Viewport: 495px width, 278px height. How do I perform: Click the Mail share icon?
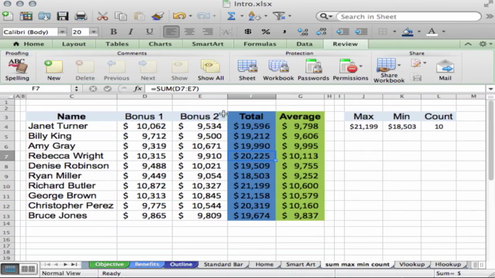(x=445, y=69)
